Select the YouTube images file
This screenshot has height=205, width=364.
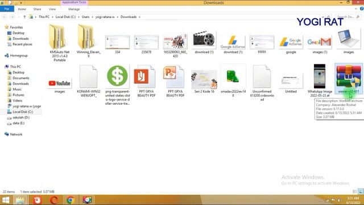(59, 85)
